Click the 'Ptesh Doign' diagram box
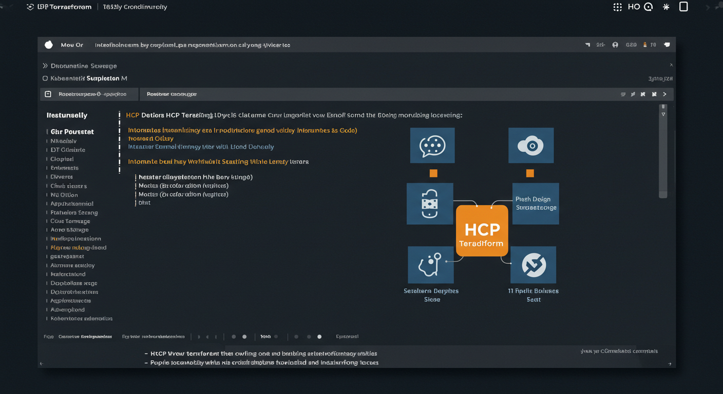 pos(536,204)
